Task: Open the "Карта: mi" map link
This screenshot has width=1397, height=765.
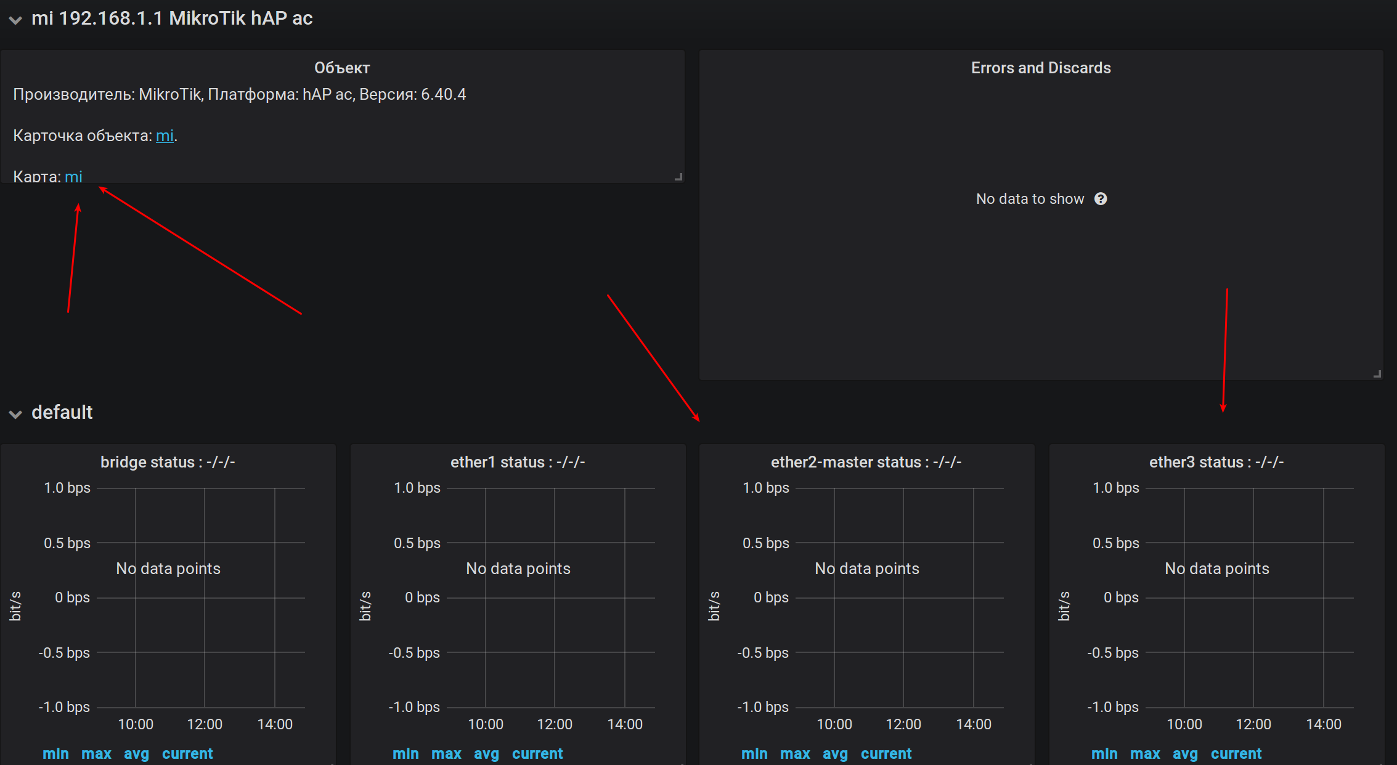Action: [x=73, y=177]
